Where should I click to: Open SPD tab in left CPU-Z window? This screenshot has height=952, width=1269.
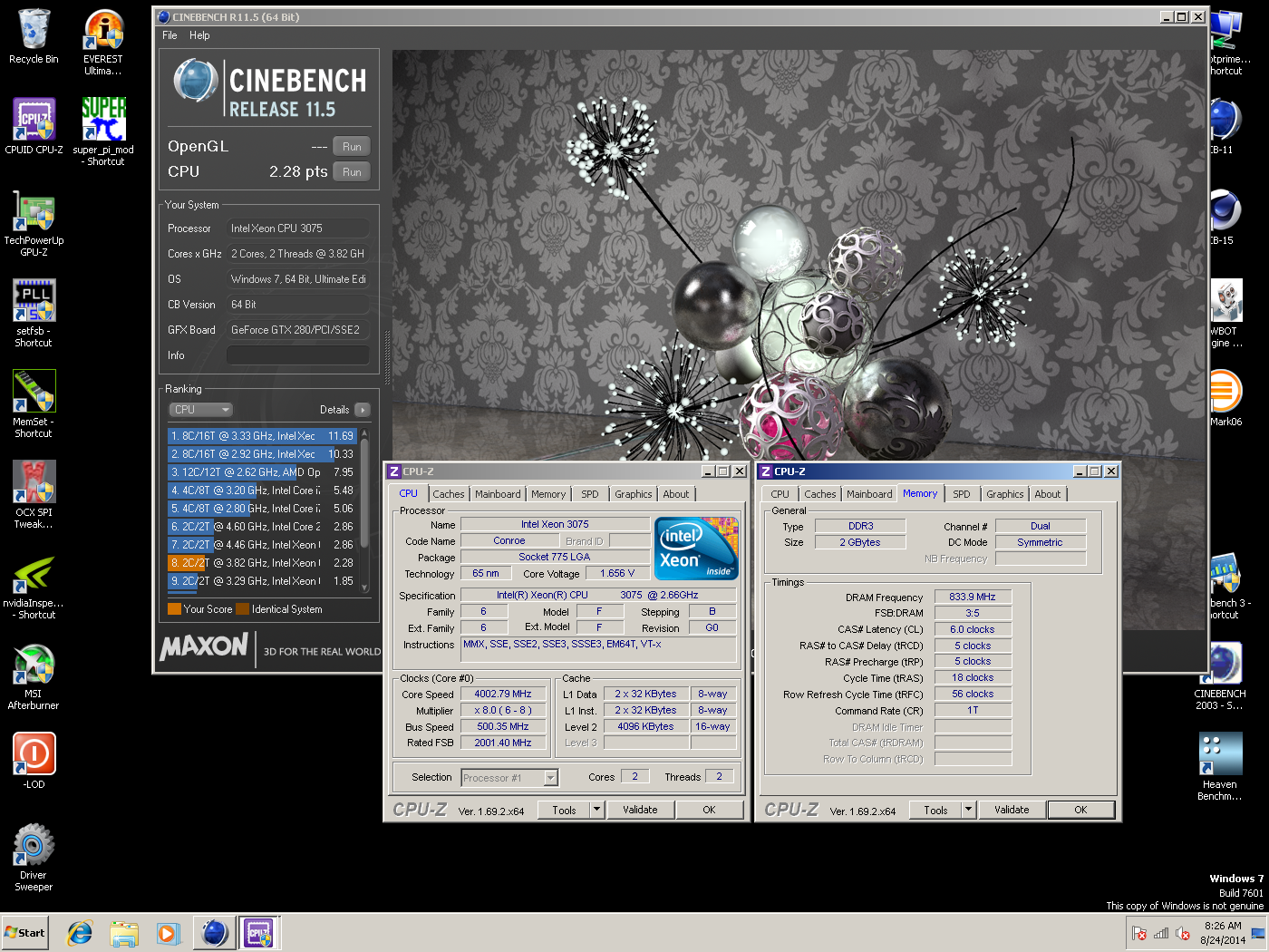[590, 494]
